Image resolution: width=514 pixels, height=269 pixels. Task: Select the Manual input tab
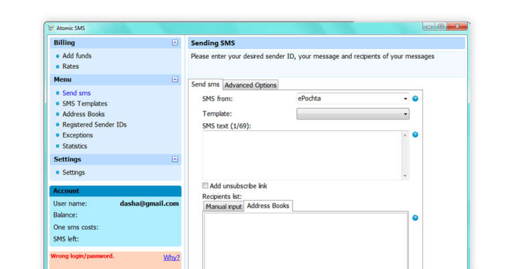(224, 207)
